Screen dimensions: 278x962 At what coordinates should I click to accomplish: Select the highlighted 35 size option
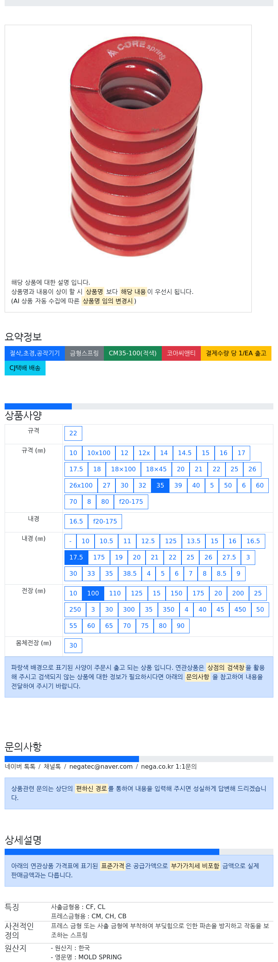(160, 486)
